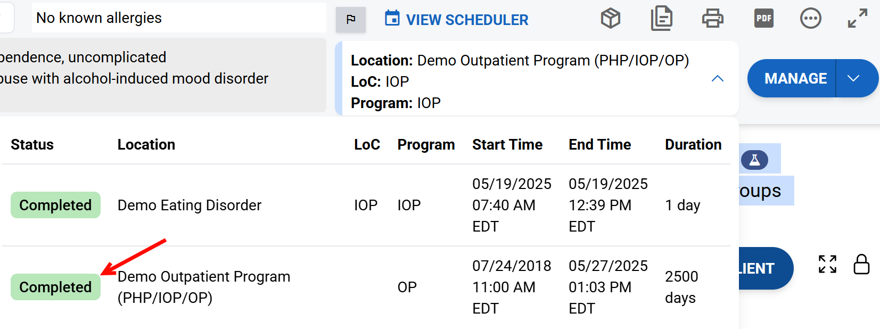Click the Start Time column header

pyautogui.click(x=507, y=145)
